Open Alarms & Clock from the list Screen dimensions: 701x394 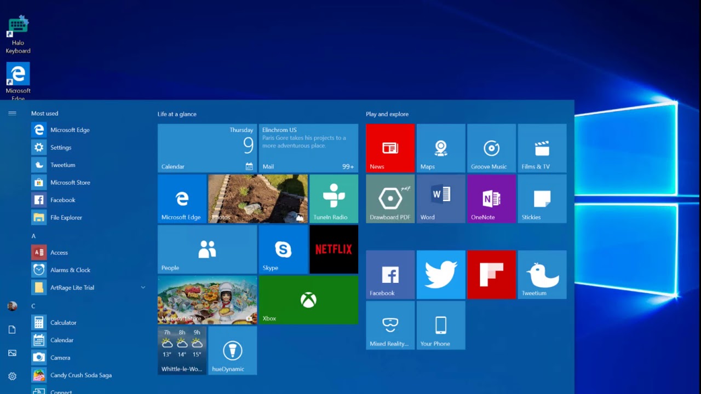point(89,270)
